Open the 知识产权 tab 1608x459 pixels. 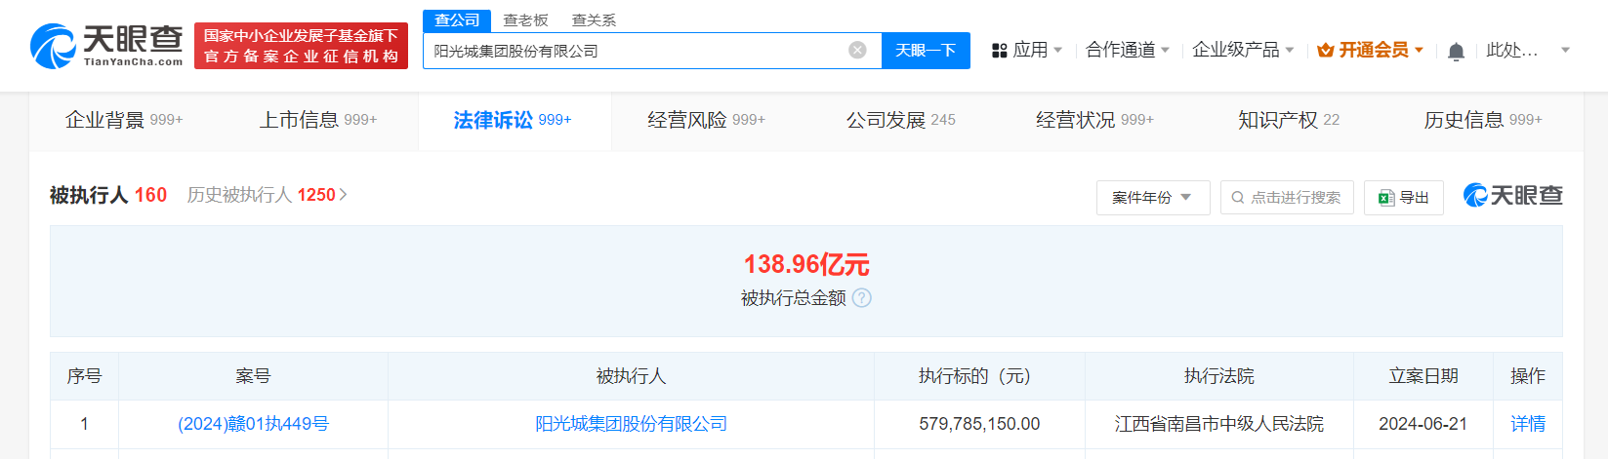pos(1289,120)
